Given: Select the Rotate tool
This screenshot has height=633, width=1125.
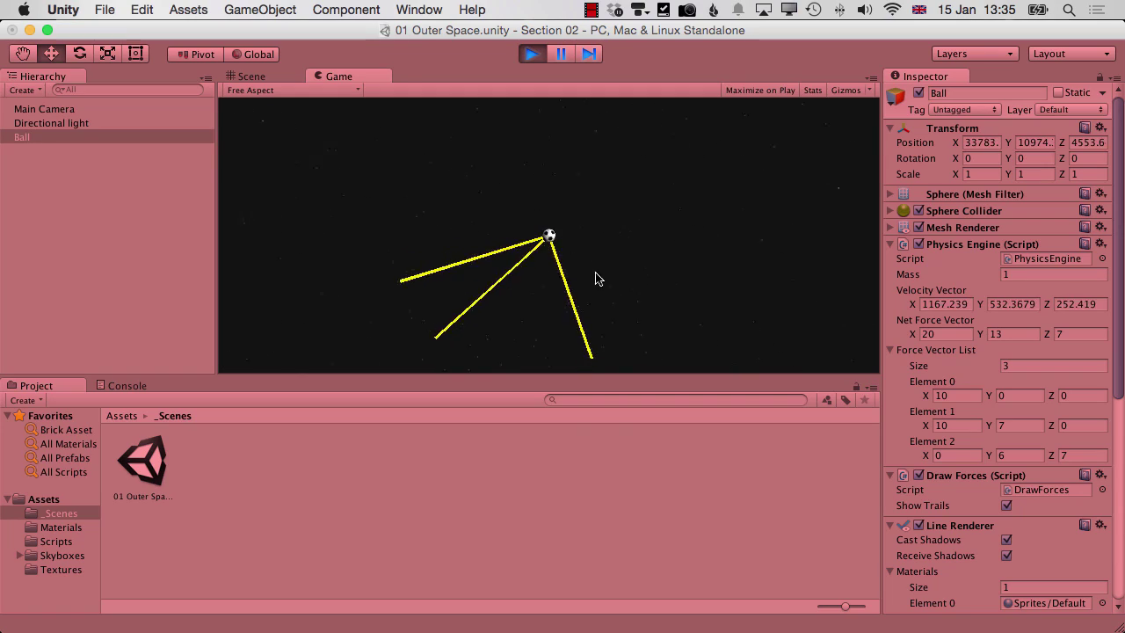Looking at the screenshot, I should point(79,54).
